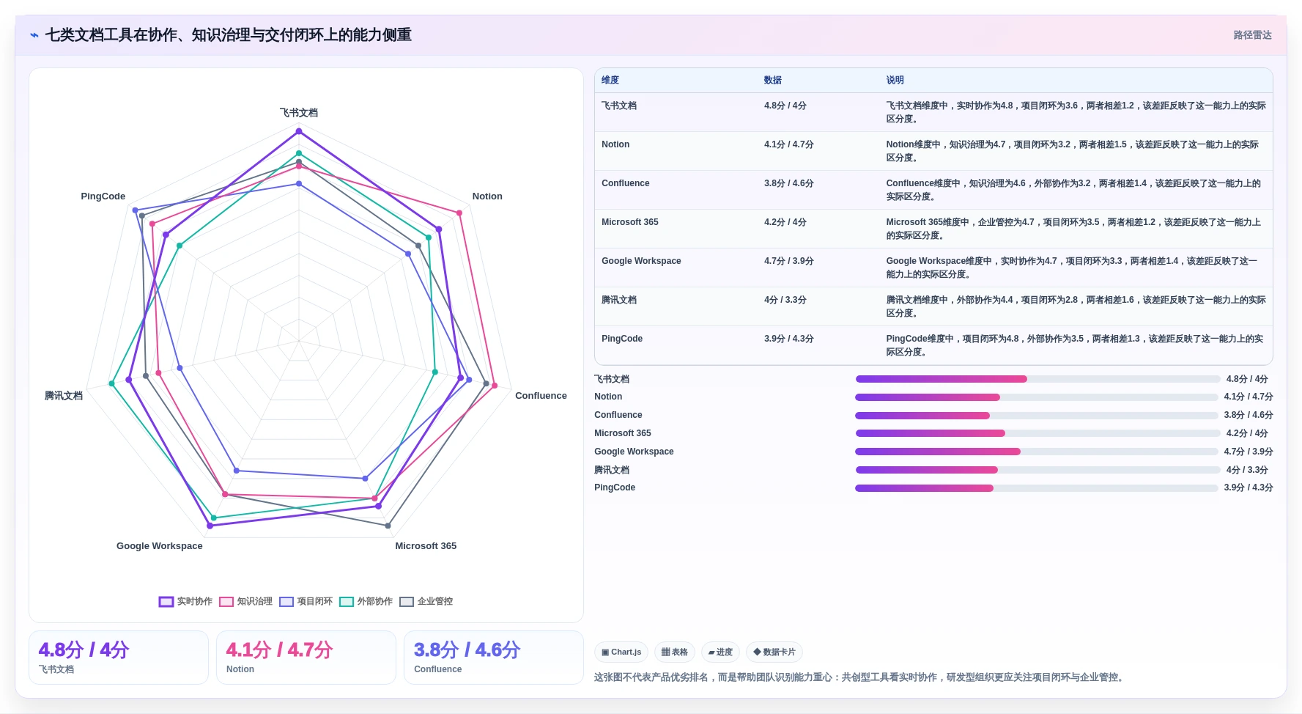Select the Confluence table row name
Screen dimensions: 1302x714
click(626, 183)
